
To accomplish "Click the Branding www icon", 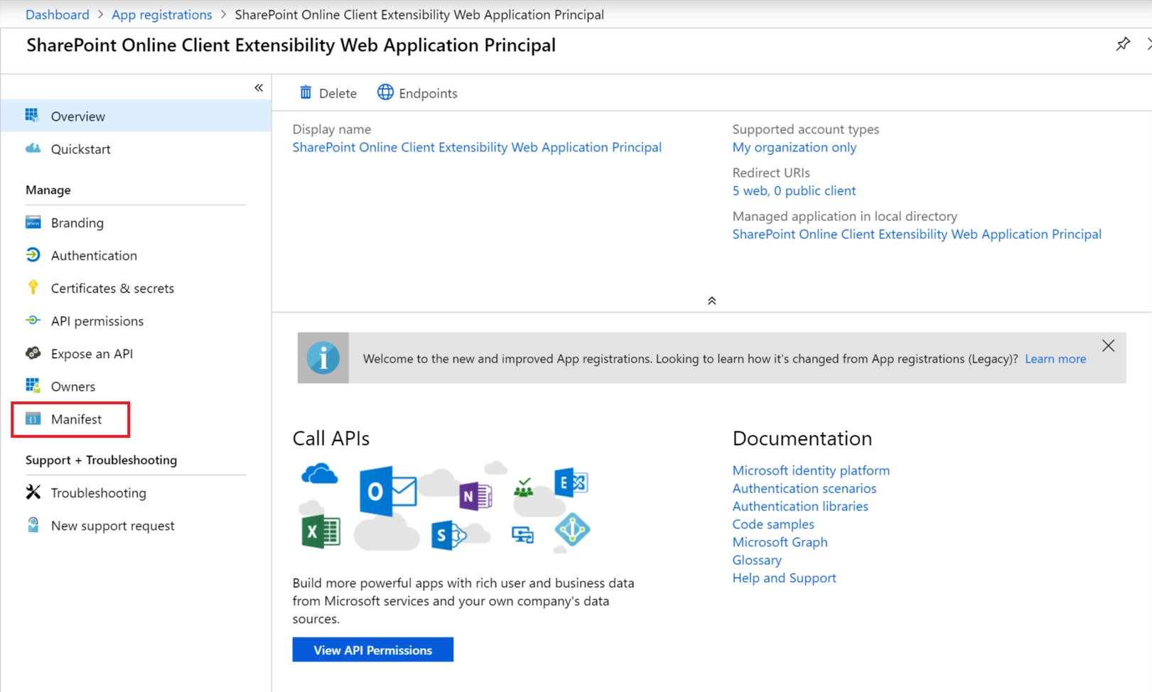I will click(33, 222).
